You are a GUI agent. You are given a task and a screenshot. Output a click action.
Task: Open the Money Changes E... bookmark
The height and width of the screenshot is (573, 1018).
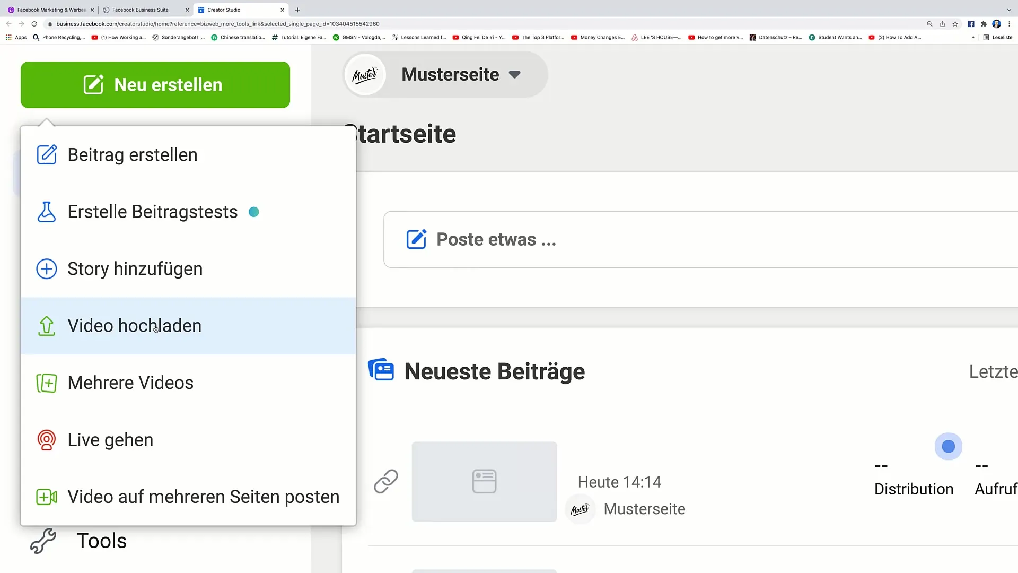pyautogui.click(x=598, y=38)
